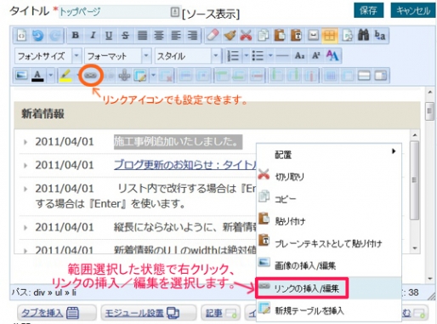Open table options dropdown arrow
The image size is (437, 324).
pos(153,76)
